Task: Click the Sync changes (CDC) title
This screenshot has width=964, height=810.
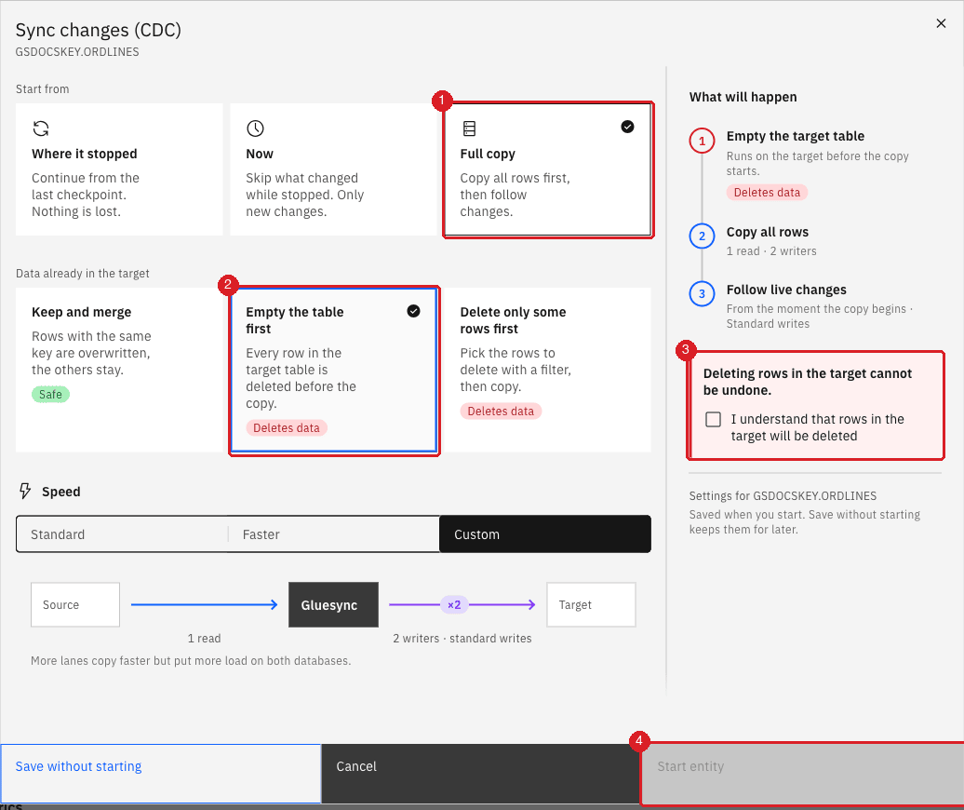Action: (x=99, y=30)
